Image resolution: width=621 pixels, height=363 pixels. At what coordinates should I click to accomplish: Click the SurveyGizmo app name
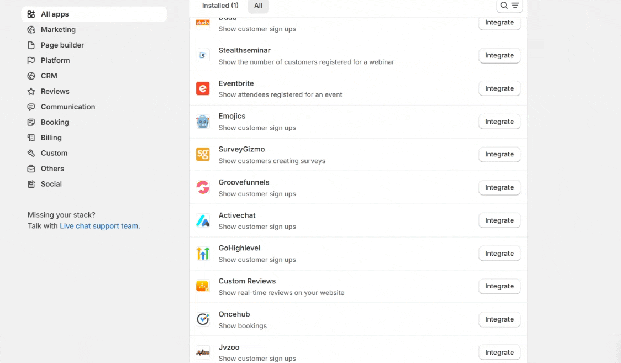click(x=241, y=149)
